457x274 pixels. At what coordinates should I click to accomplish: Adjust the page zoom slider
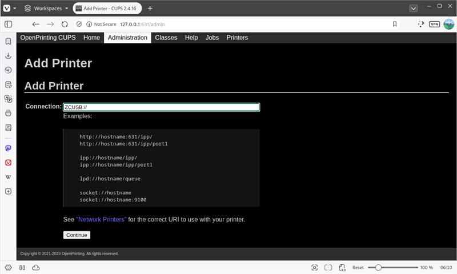pos(393,267)
